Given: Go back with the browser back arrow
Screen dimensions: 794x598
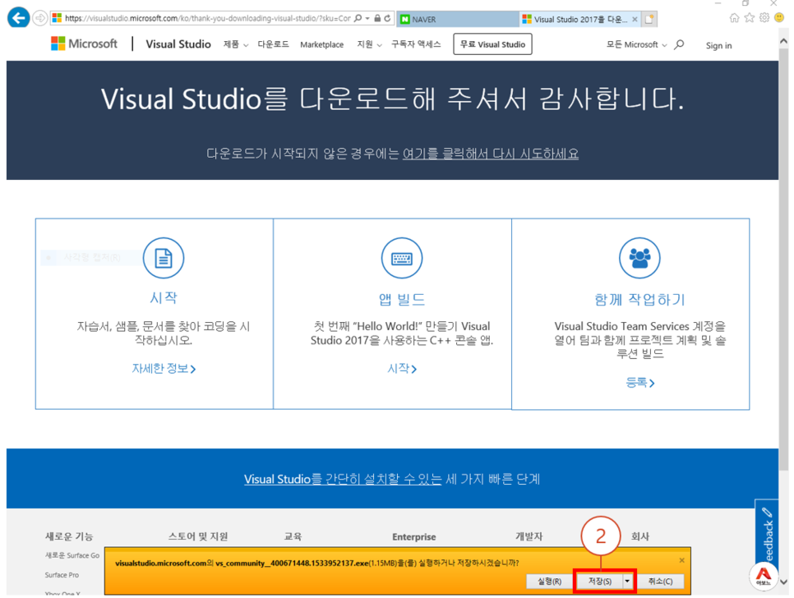Looking at the screenshot, I should [18, 18].
